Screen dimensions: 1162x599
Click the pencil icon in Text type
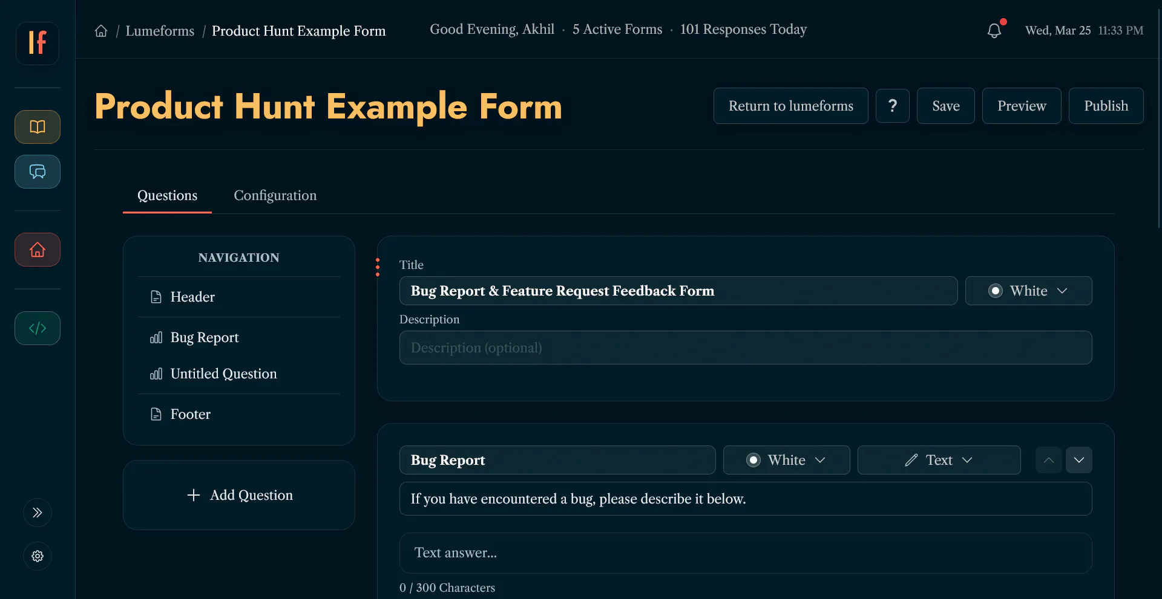point(911,460)
